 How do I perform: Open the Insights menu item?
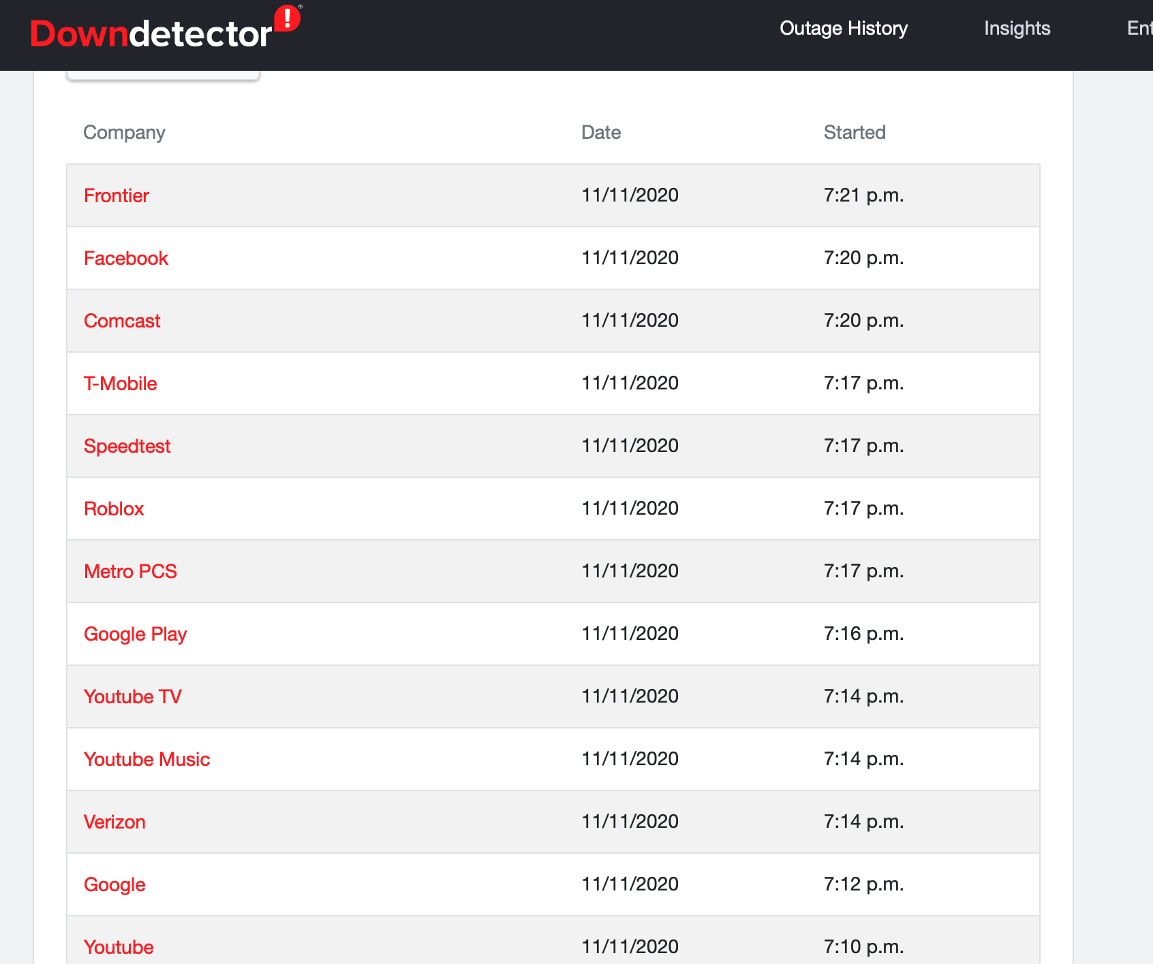(x=1017, y=29)
